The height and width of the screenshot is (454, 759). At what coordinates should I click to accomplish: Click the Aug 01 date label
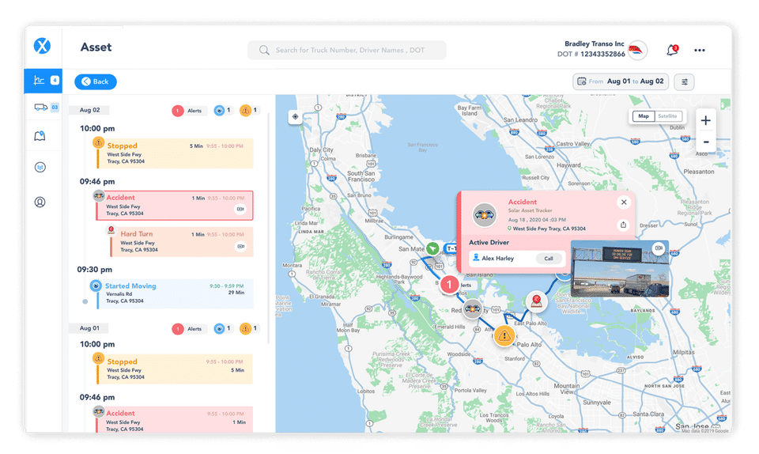(89, 328)
